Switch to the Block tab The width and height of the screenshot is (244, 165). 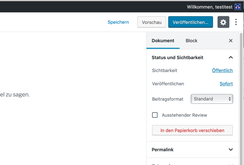(191, 41)
